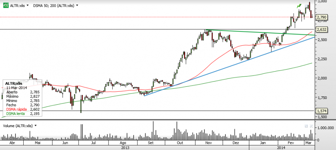Click the 2014 year label
The height and width of the screenshot is (150, 336).
pos(281,147)
